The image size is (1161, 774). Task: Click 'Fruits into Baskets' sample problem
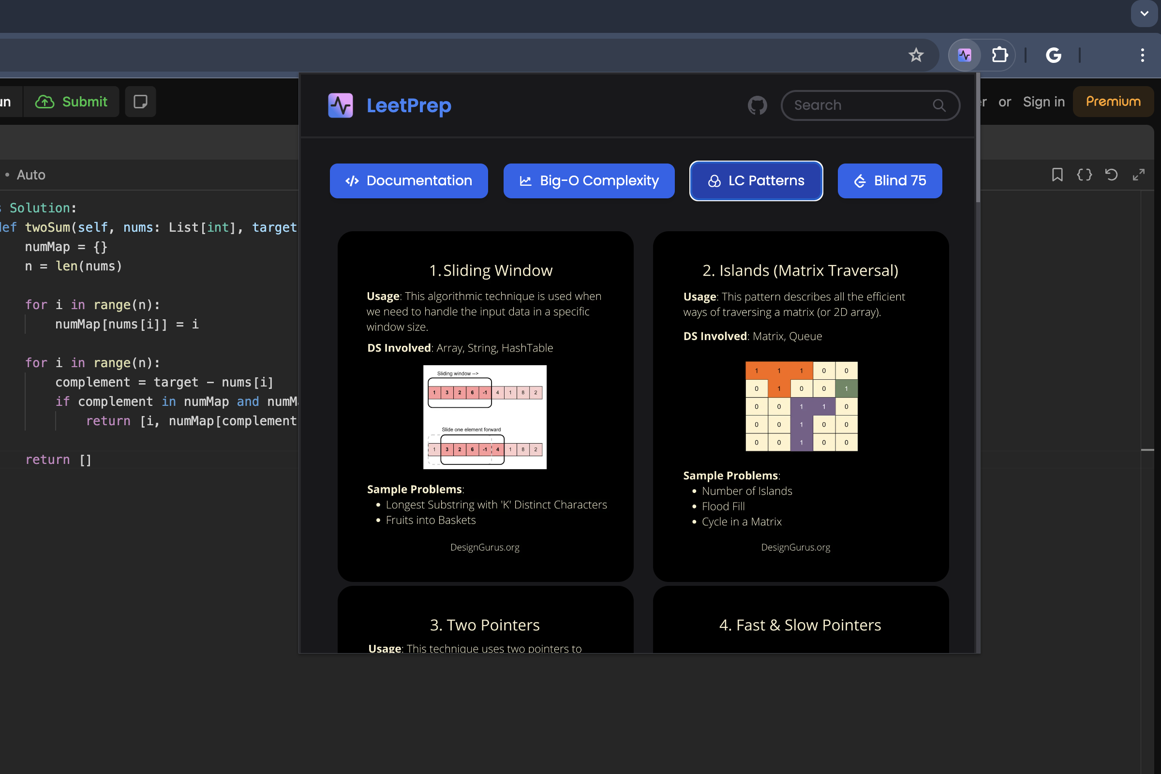(x=431, y=520)
